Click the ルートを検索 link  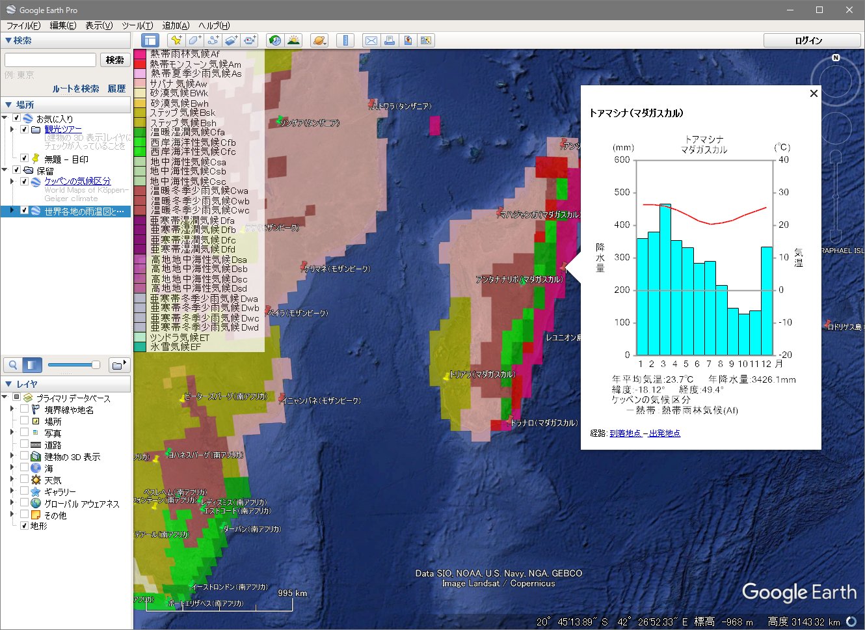75,89
